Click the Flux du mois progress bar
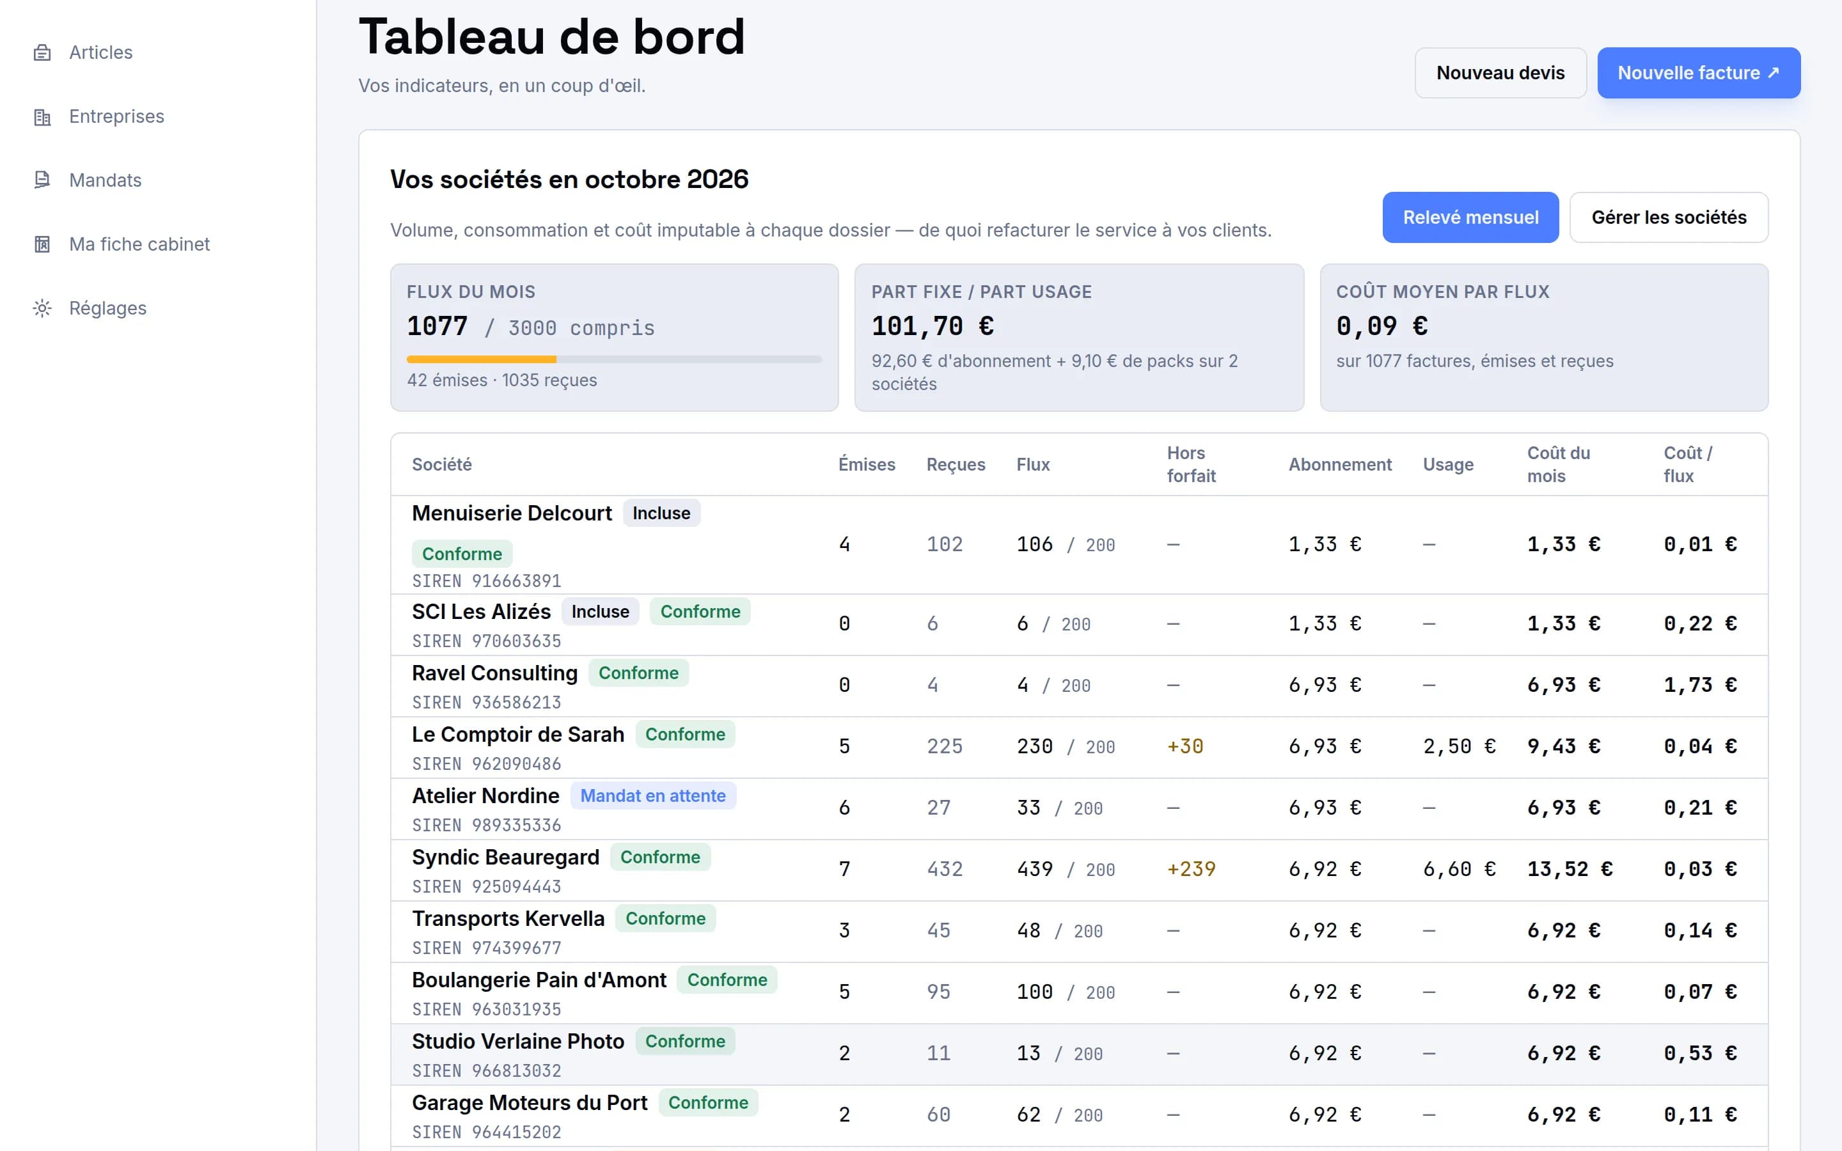Viewport: 1842px width, 1151px height. point(614,359)
